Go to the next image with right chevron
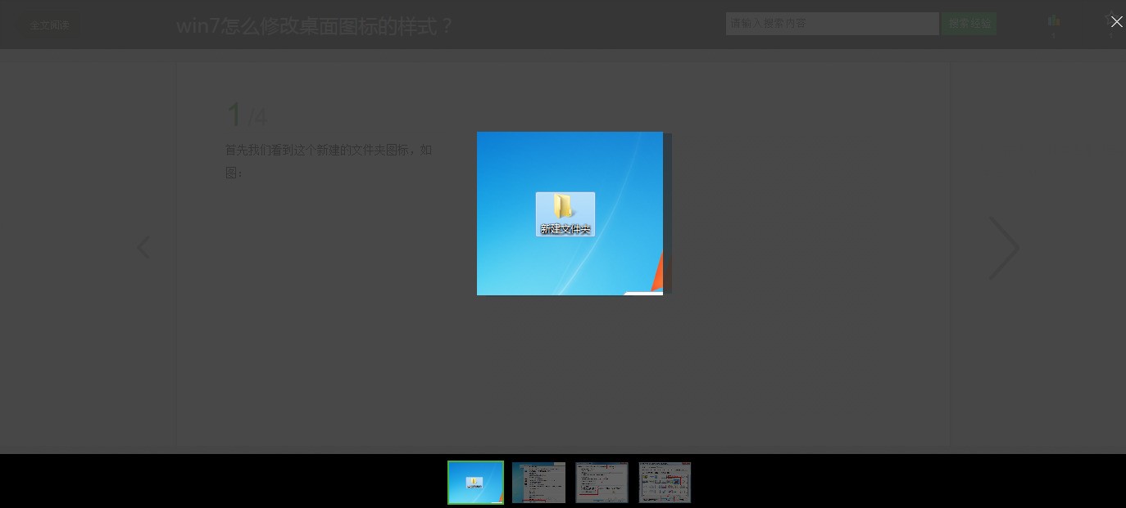Screen dimensions: 1126x508 click(x=1004, y=248)
